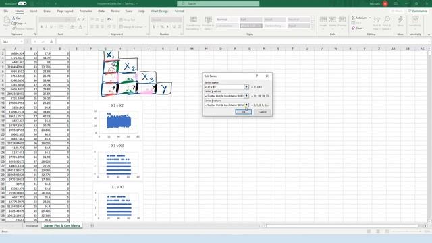This screenshot has width=432, height=243.
Task: Switch to the Draw ribbon tab
Action: (x=47, y=11)
